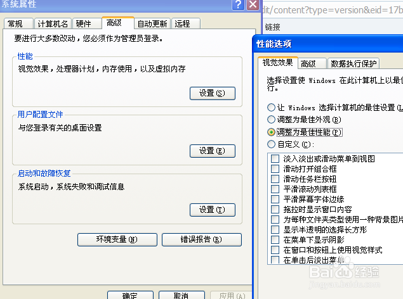The image size is (403, 299).
Task: Click the 用户配置文件 group heading
Action: [x=40, y=115]
